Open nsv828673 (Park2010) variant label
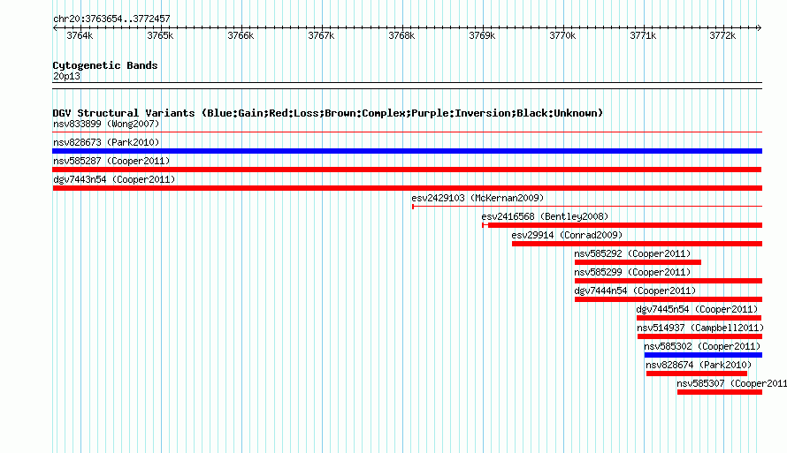This screenshot has height=453, width=787. [x=106, y=142]
